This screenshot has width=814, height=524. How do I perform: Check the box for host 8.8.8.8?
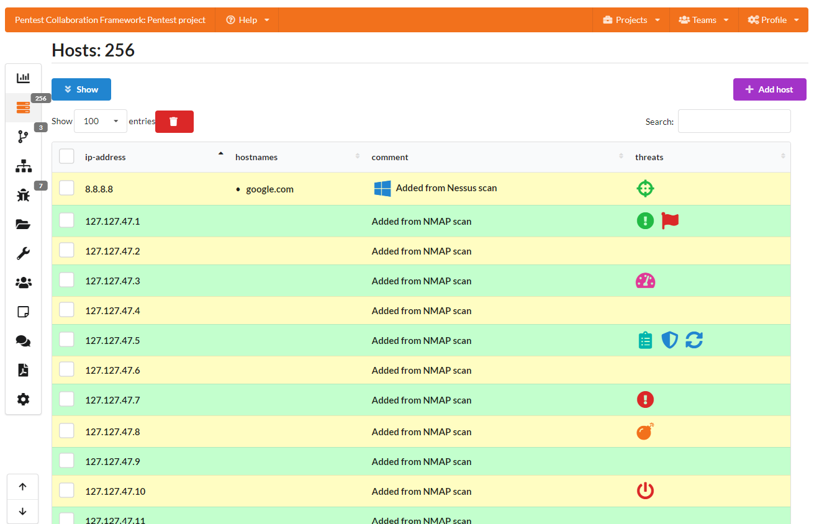point(66,188)
